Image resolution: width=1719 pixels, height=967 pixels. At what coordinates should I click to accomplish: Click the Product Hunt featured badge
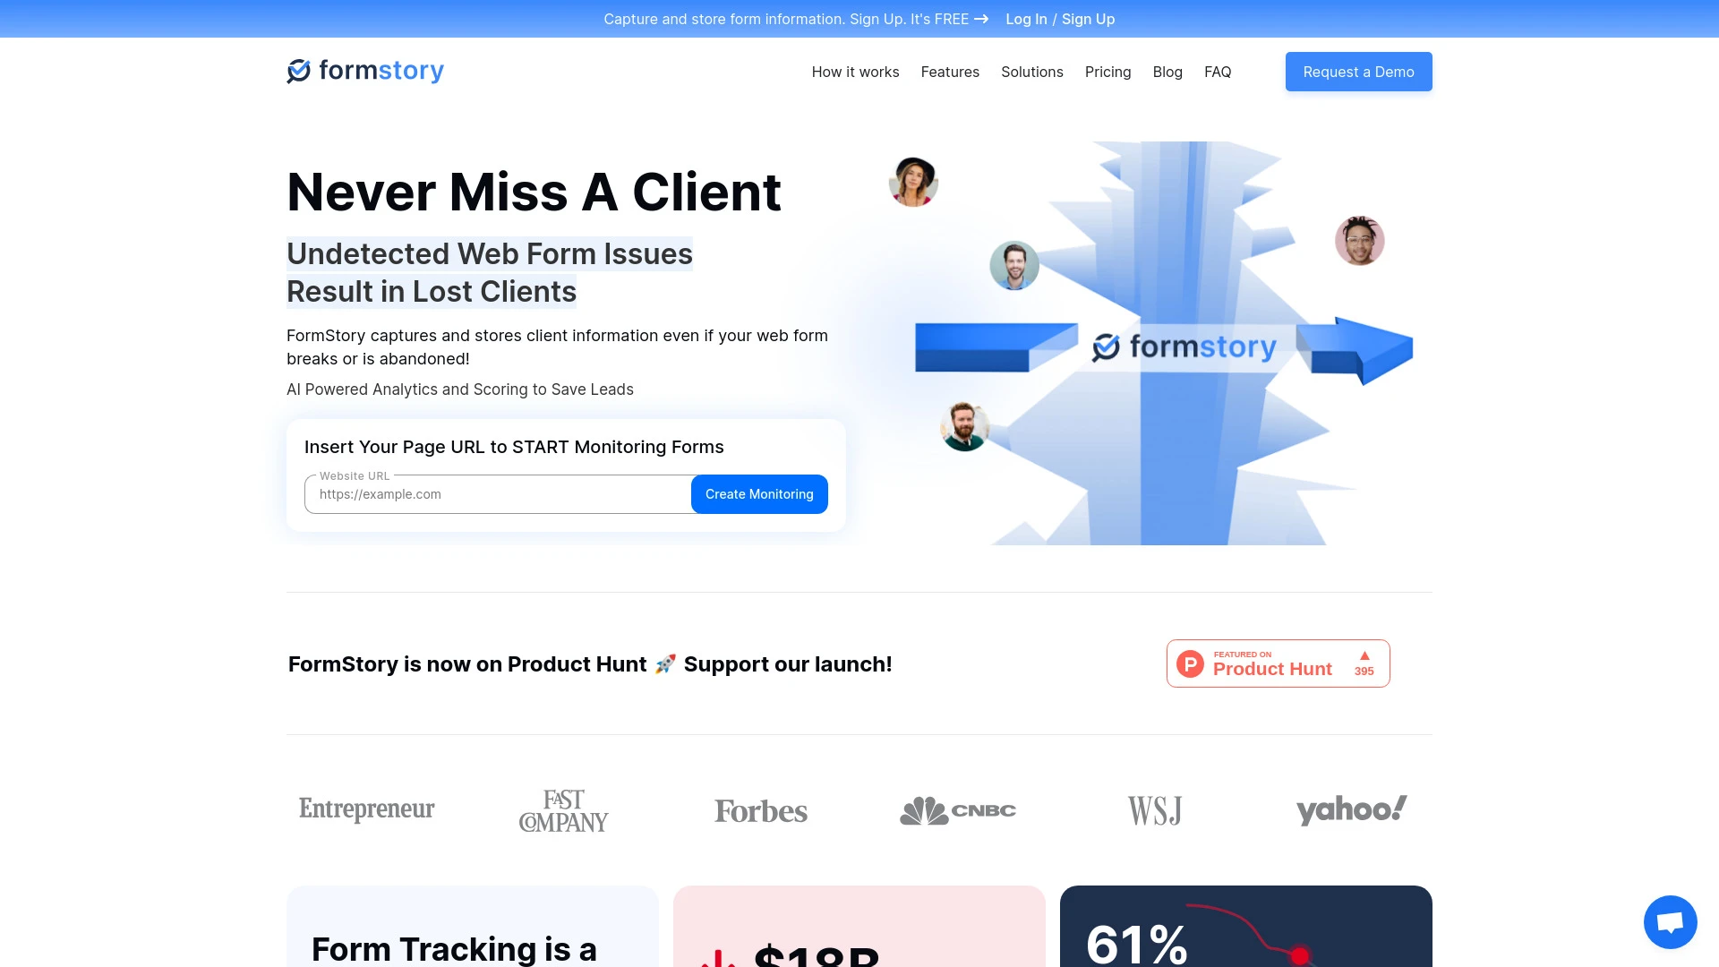[x=1279, y=663]
